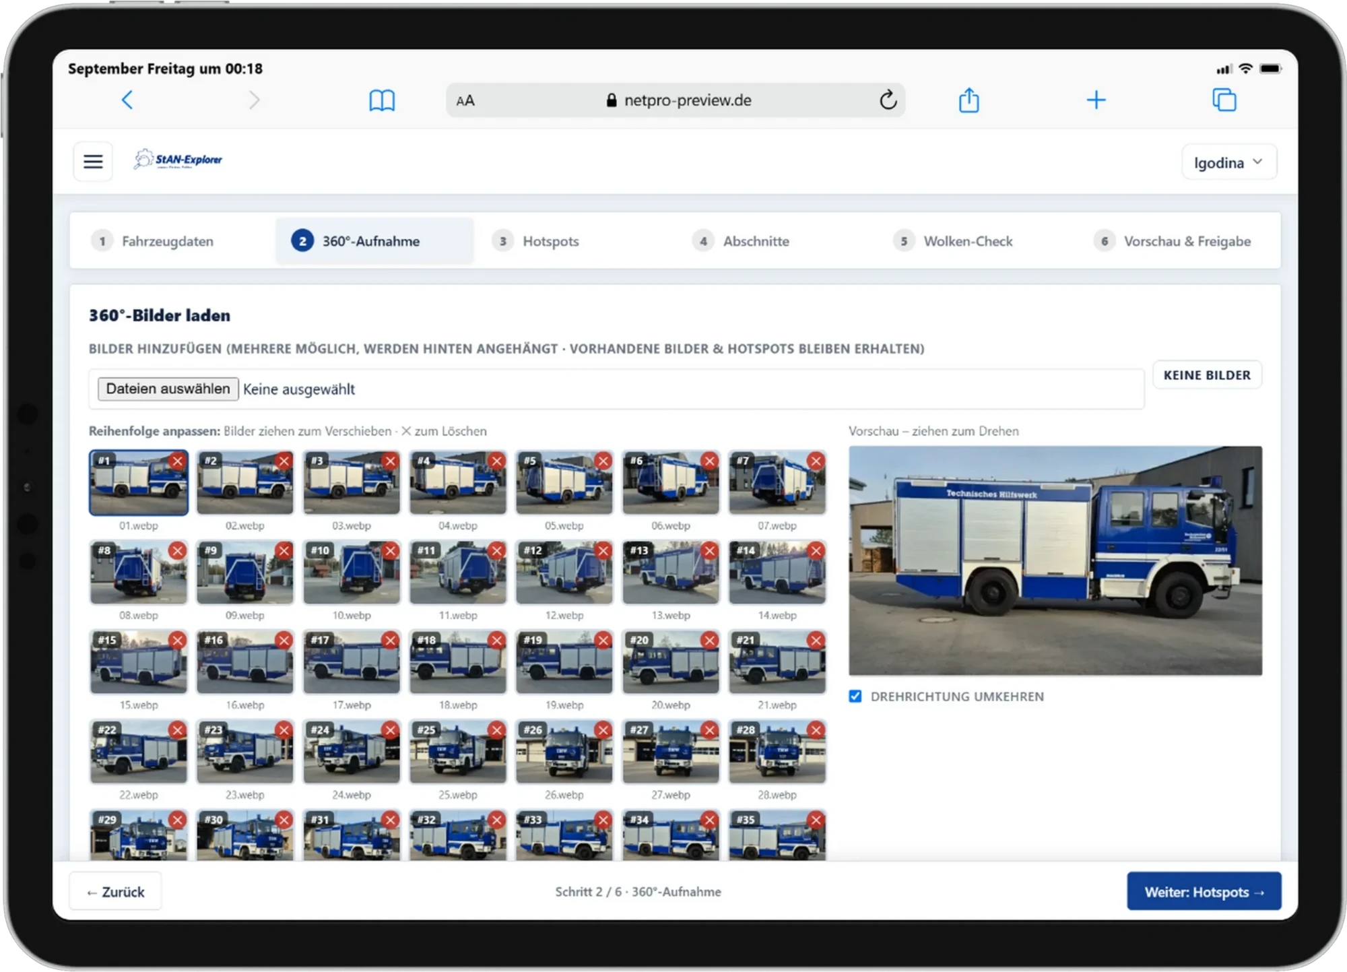Select thumbnail 13.webp

point(671,572)
